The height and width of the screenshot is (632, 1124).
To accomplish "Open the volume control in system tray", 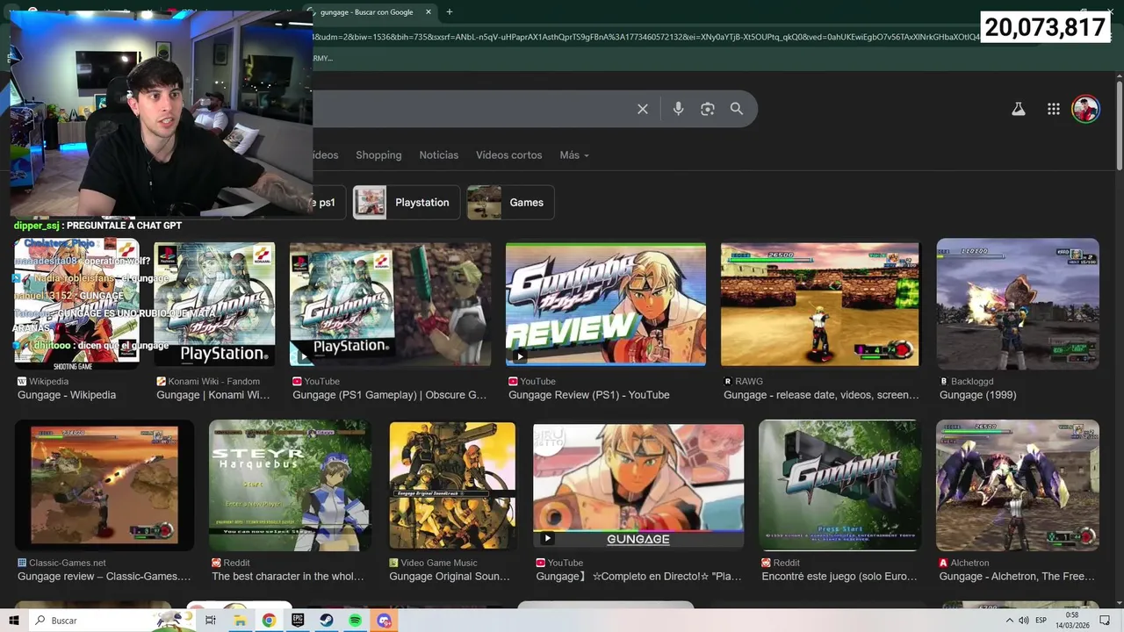I will click(1024, 621).
